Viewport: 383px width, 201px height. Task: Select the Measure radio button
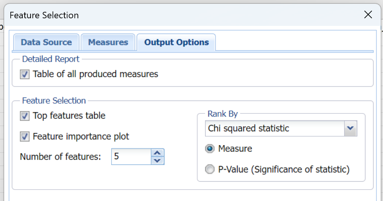210,148
